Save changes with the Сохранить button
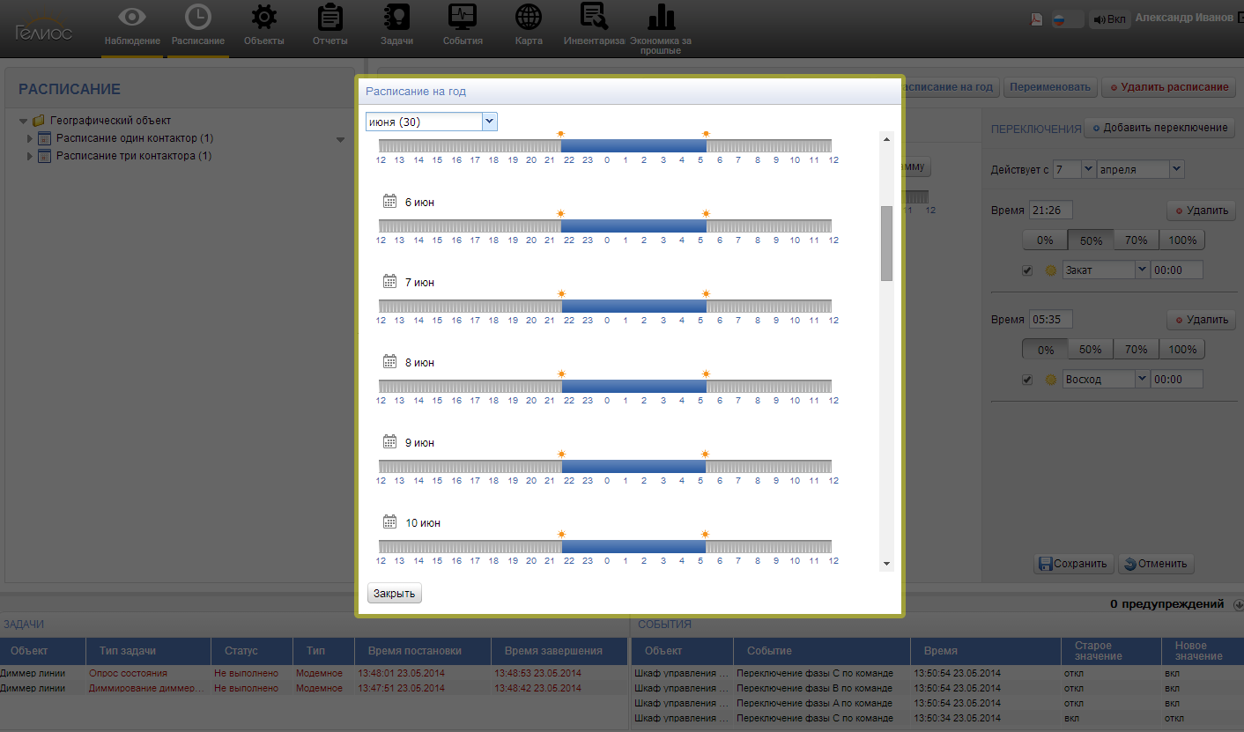The width and height of the screenshot is (1244, 732). click(1074, 564)
